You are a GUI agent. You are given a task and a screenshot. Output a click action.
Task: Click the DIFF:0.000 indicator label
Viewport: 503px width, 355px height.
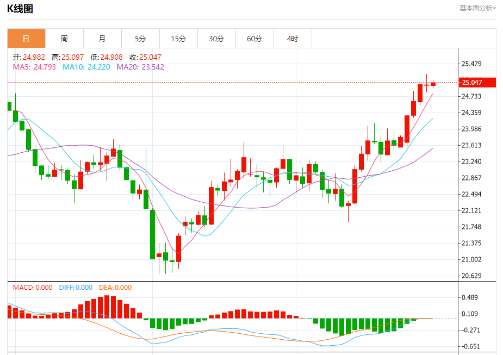click(x=76, y=288)
